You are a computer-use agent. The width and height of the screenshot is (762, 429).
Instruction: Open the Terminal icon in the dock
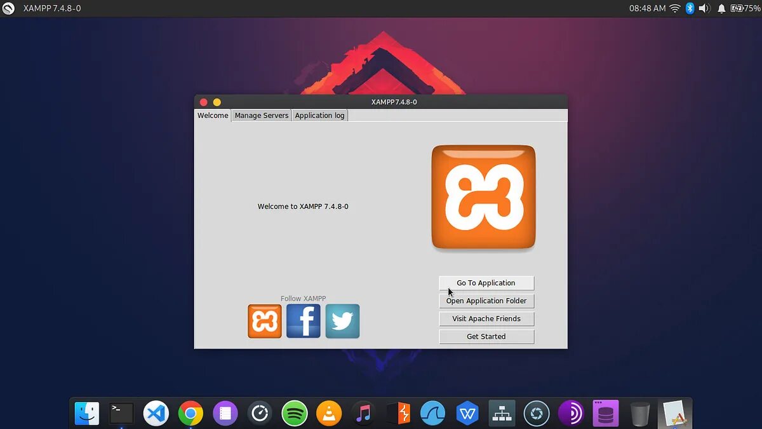coord(121,414)
